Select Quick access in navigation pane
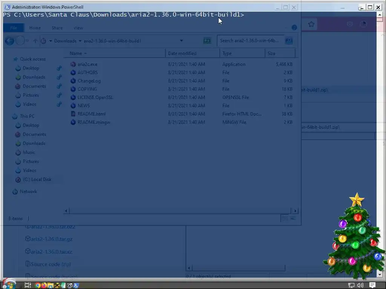 coord(33,59)
